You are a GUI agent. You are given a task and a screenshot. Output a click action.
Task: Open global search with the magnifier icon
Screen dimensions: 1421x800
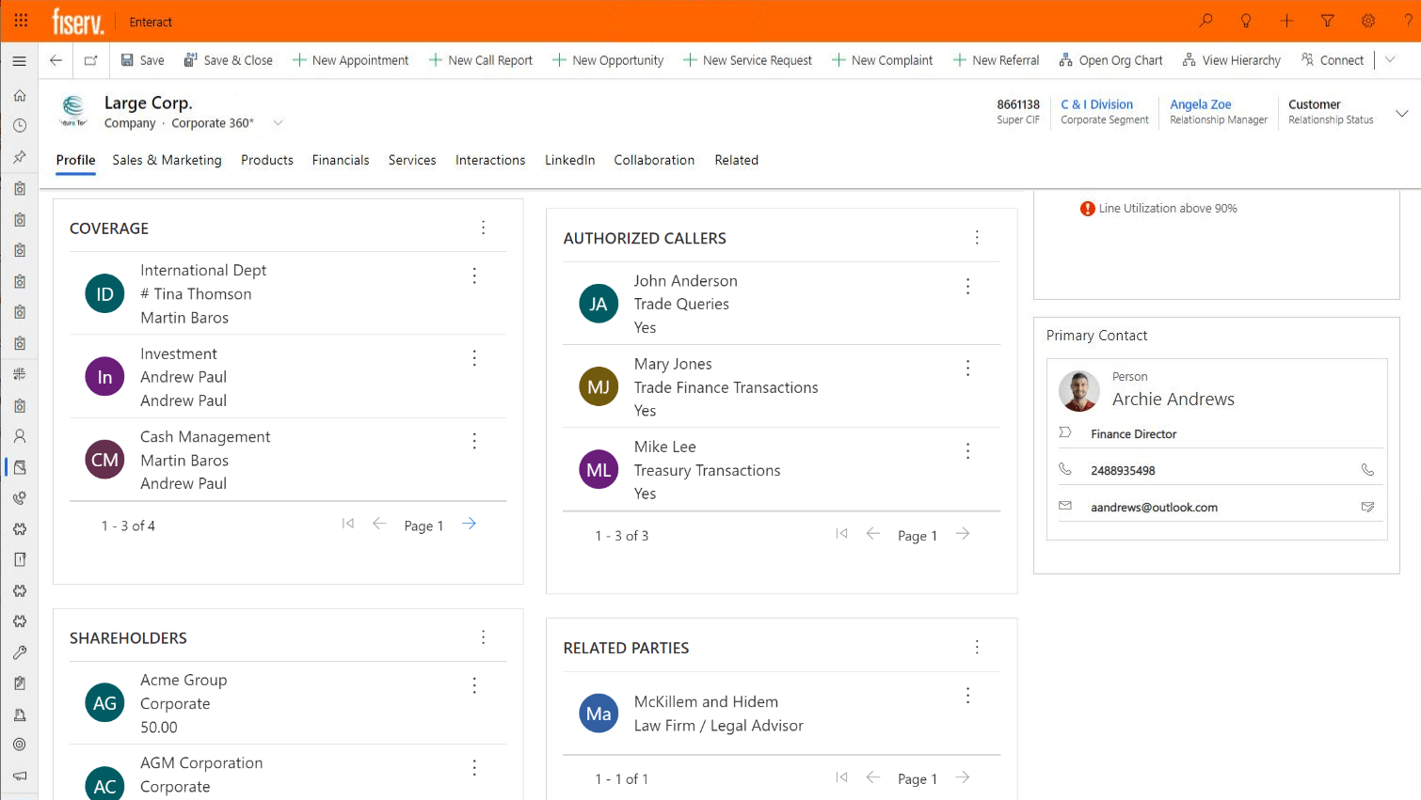[1205, 21]
